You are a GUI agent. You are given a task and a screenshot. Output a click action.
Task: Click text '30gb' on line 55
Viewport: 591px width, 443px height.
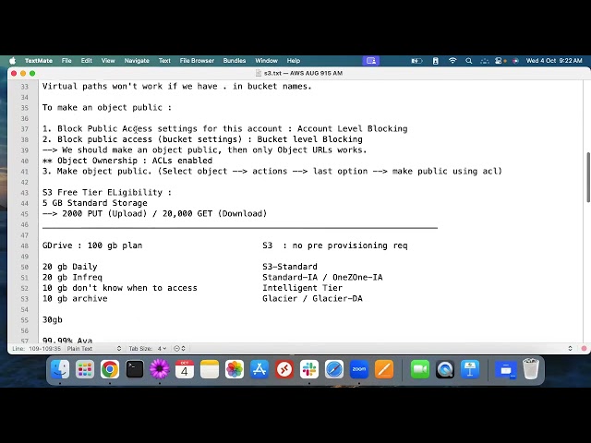pyautogui.click(x=53, y=320)
